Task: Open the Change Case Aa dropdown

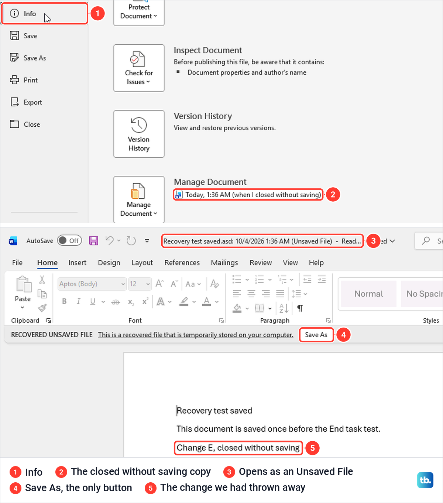Action: click(x=193, y=284)
